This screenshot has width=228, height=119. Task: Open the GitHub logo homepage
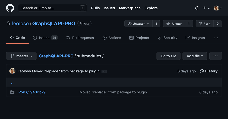coord(10,8)
